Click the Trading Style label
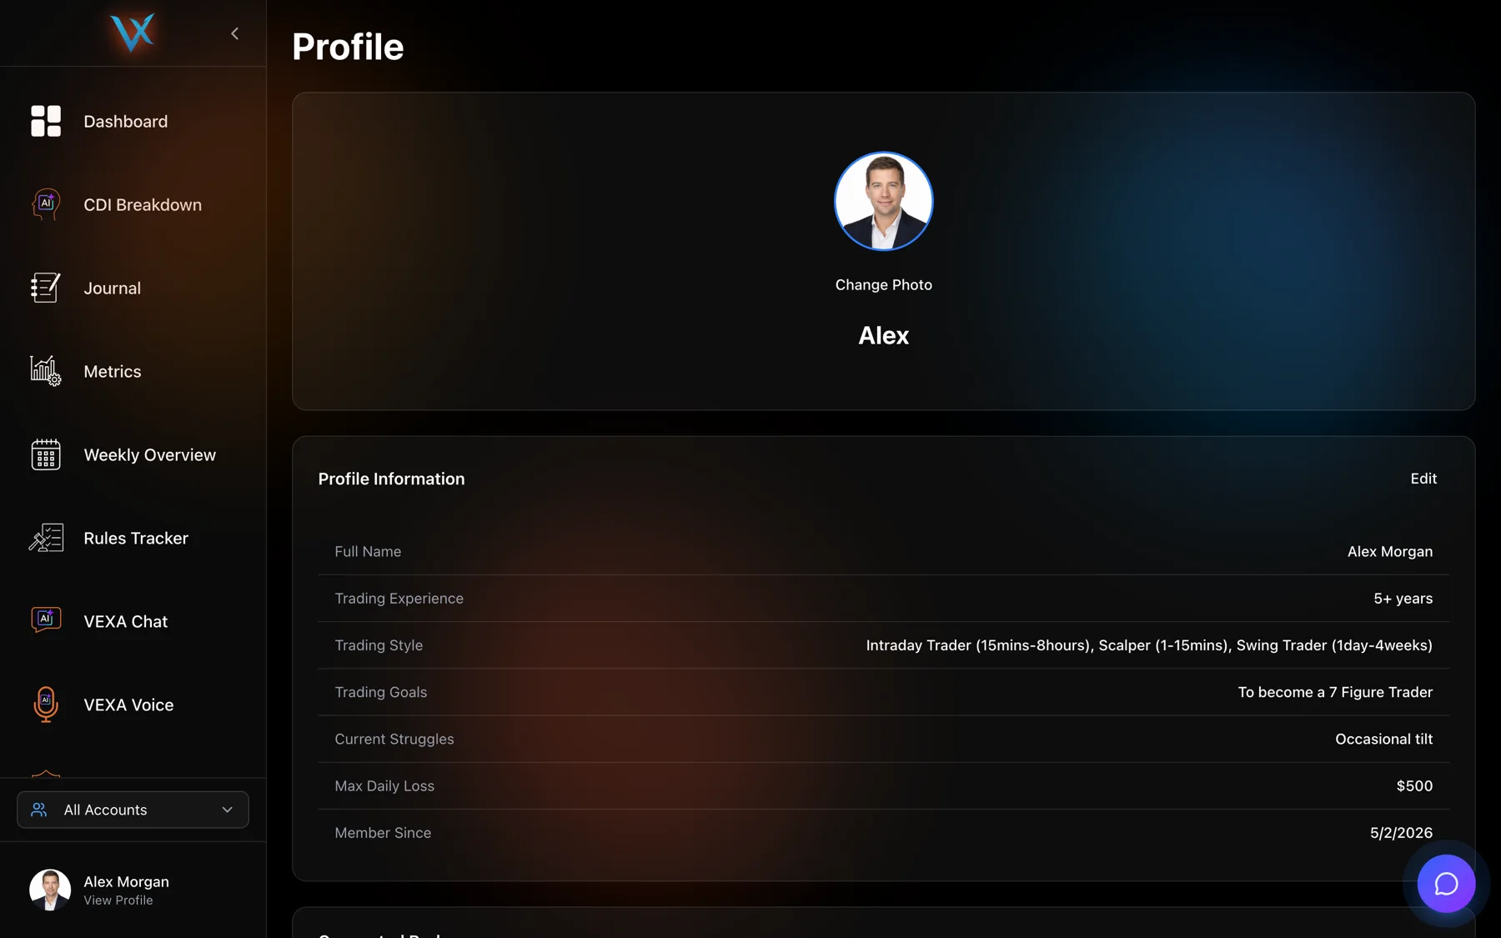Image resolution: width=1501 pixels, height=938 pixels. click(x=379, y=645)
